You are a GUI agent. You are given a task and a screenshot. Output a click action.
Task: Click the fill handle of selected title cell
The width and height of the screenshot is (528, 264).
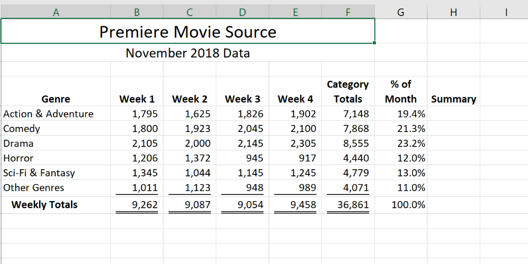[x=374, y=43]
